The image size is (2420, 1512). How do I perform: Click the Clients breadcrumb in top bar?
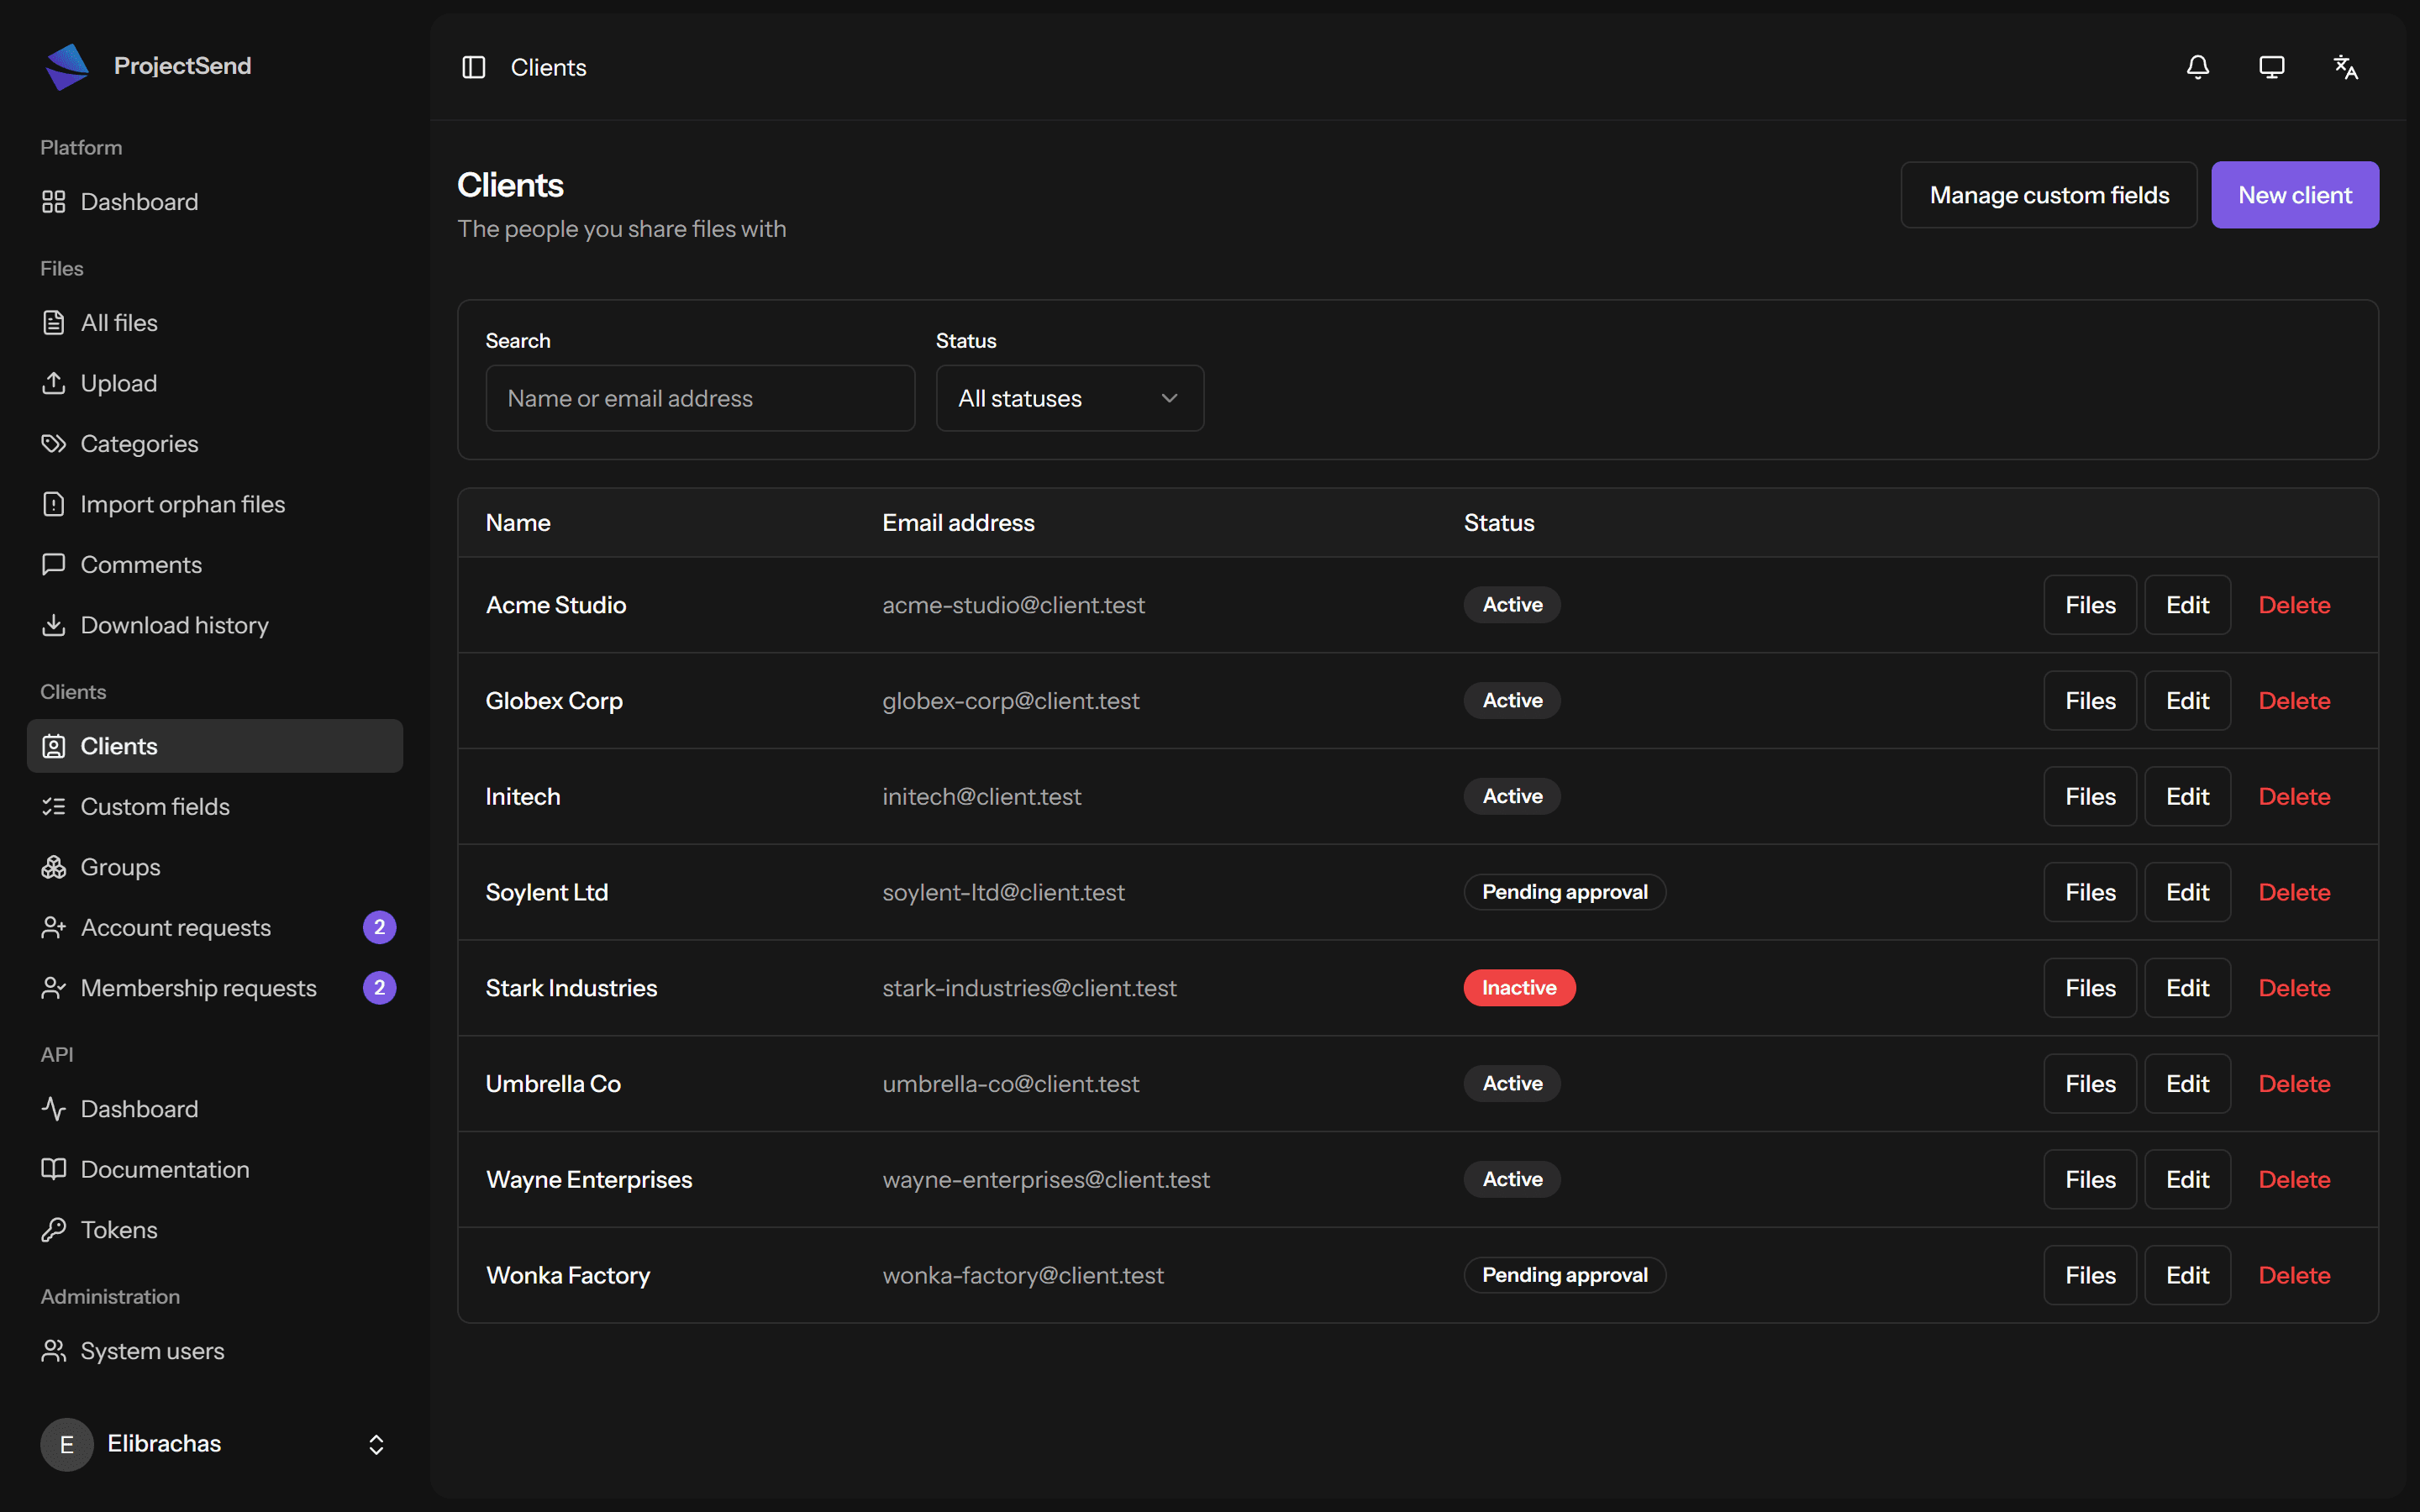548,67
